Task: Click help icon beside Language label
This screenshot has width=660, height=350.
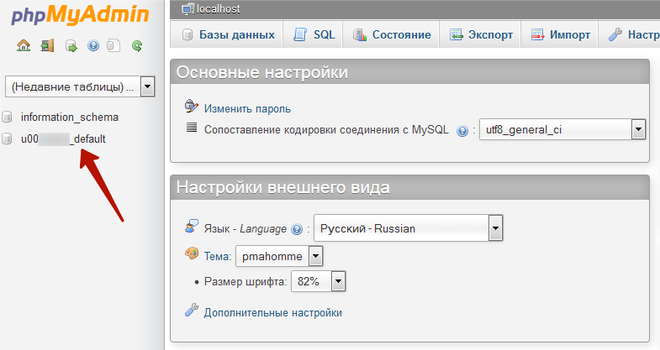Action: coord(296,228)
